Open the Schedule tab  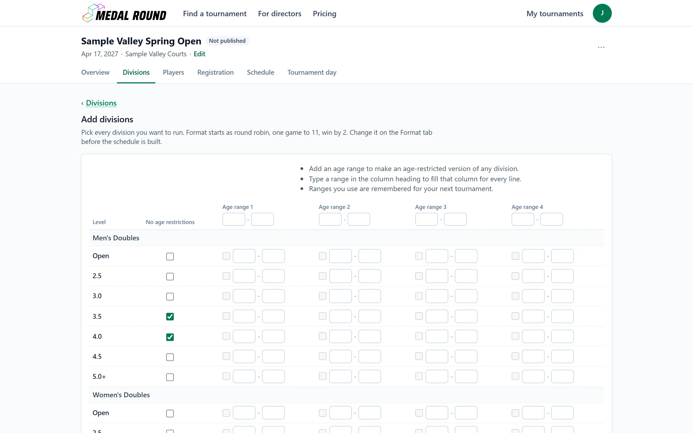260,72
